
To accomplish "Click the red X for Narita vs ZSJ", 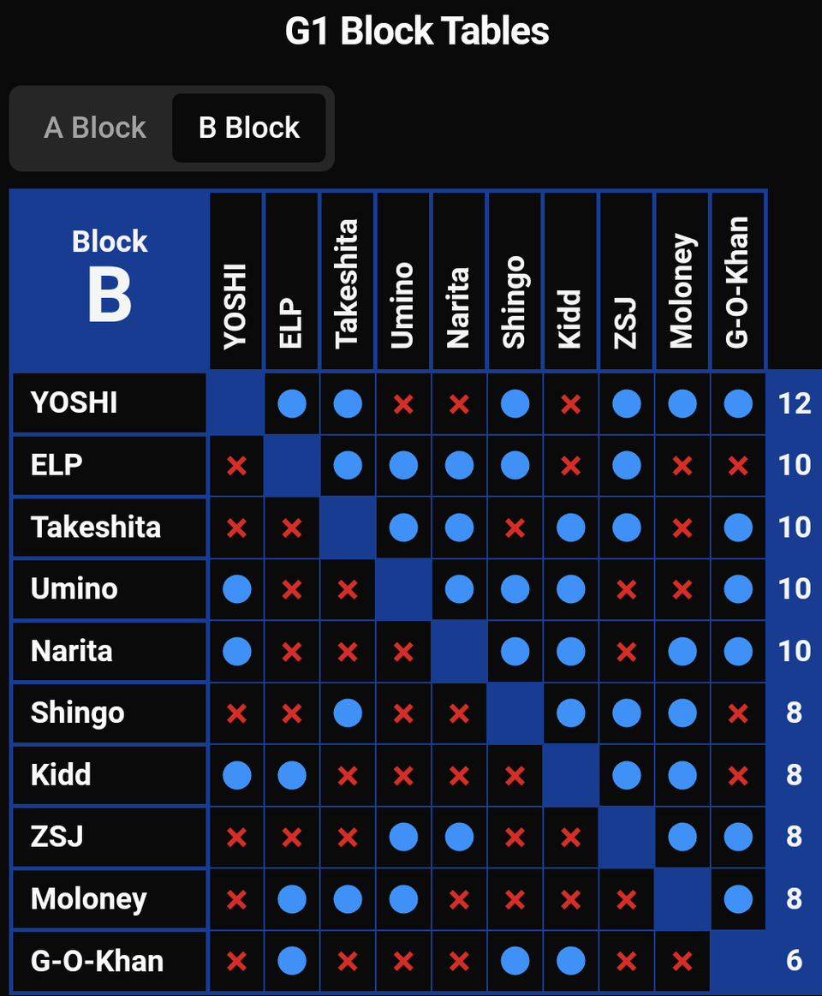I will [x=626, y=652].
